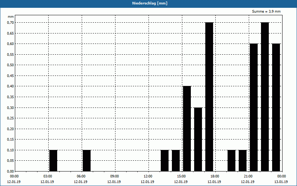This screenshot has width=297, height=186.
Task: Select the 13.01.19 date label
Action: tap(281, 182)
